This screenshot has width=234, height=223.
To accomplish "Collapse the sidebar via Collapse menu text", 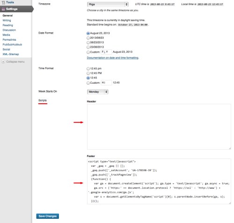I will pyautogui.click(x=15, y=62).
